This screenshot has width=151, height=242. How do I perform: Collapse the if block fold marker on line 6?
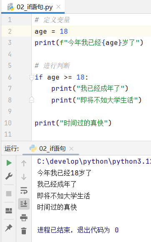click(x=31, y=78)
